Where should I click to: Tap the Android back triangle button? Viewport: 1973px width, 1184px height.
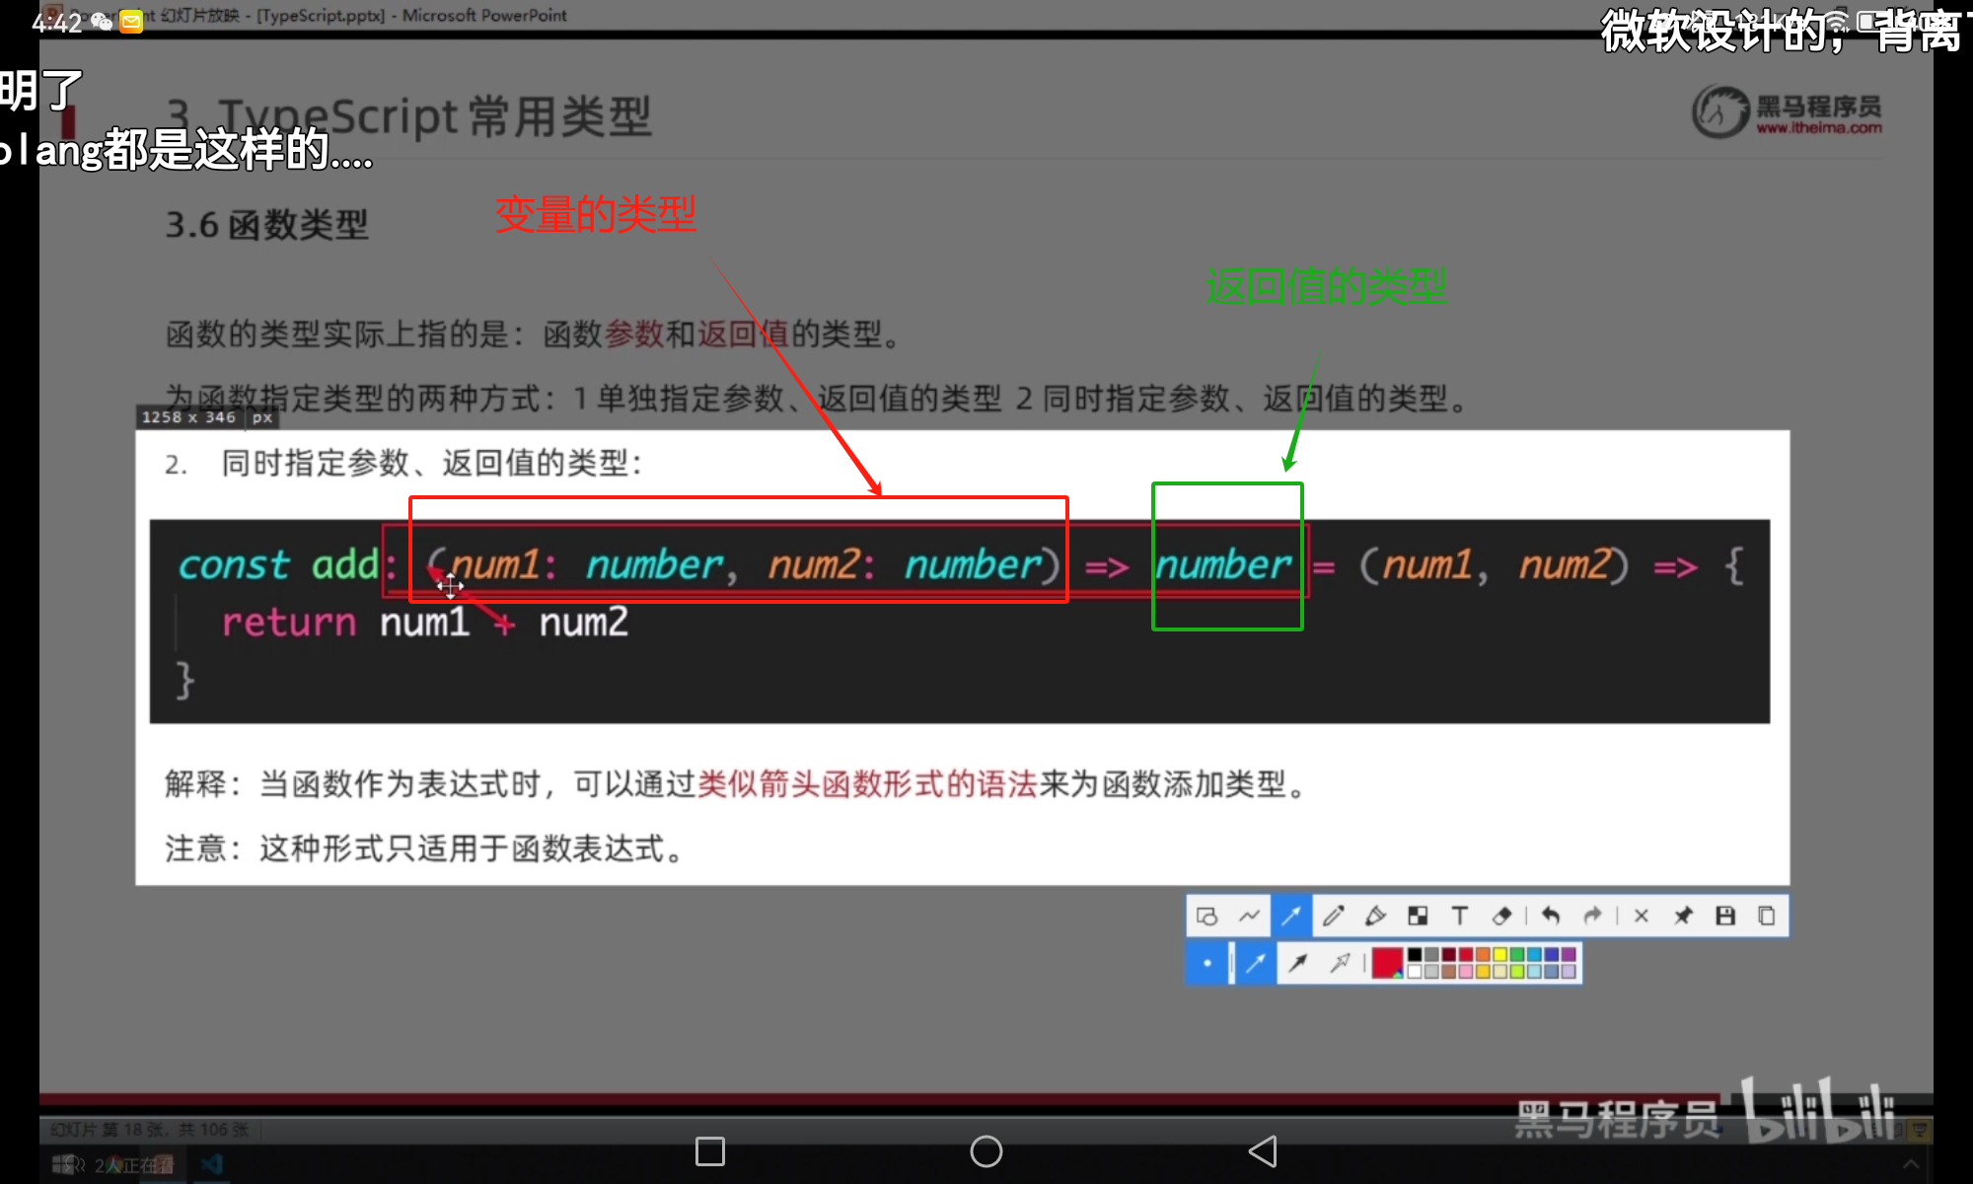click(x=1263, y=1151)
